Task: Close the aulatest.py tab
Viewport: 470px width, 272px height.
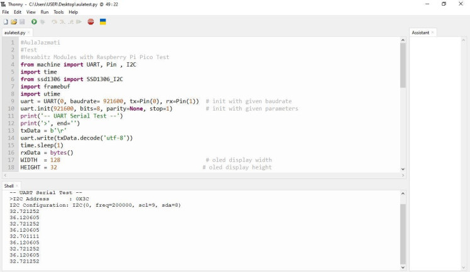Action: [29, 33]
